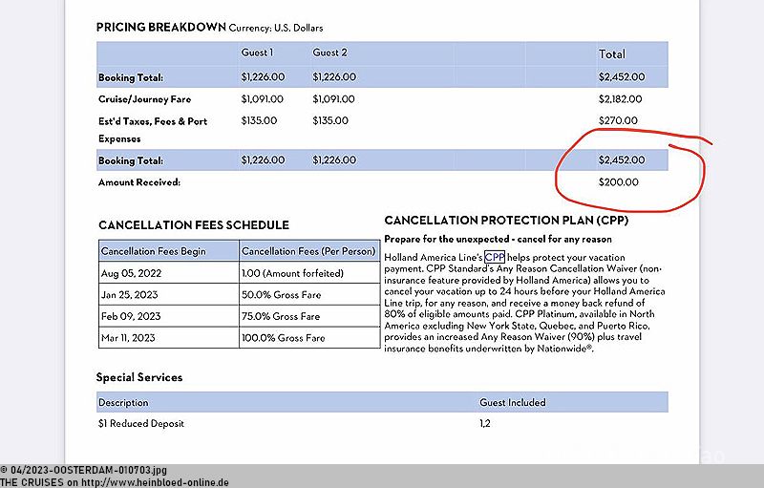The image size is (764, 488).
Task: Click the Cancellation Fees (Per Person) header
Action: coord(308,251)
